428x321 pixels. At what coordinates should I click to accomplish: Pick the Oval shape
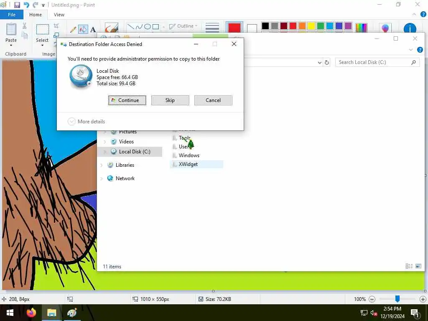[148, 26]
